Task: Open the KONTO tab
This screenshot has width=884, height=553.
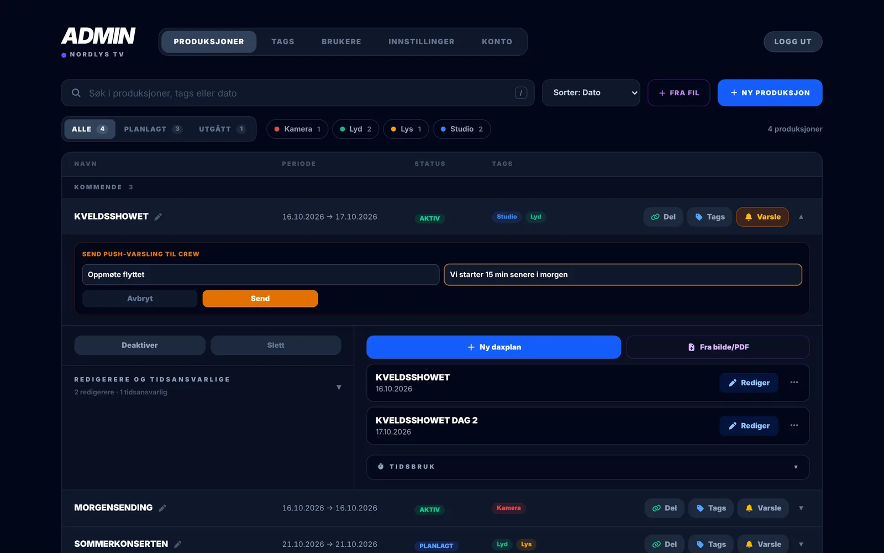Action: click(x=497, y=41)
